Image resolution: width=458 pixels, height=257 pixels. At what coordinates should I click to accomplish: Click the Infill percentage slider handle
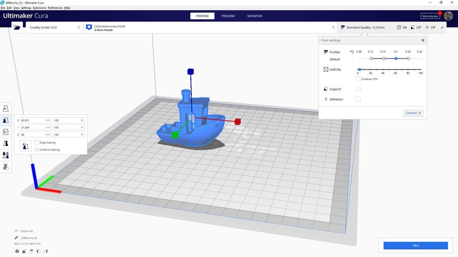tap(360, 70)
